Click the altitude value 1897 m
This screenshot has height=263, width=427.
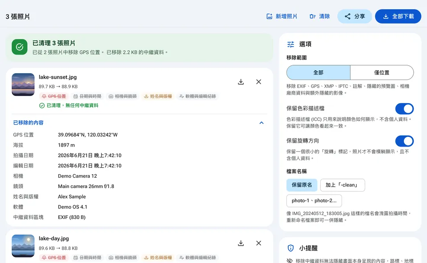(66, 145)
